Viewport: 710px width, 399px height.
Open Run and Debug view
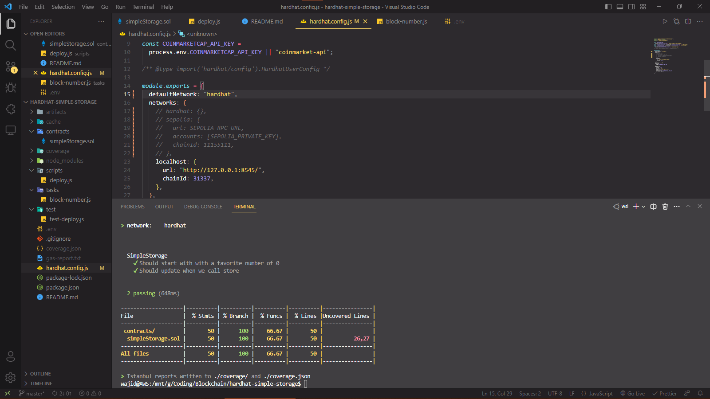click(11, 88)
